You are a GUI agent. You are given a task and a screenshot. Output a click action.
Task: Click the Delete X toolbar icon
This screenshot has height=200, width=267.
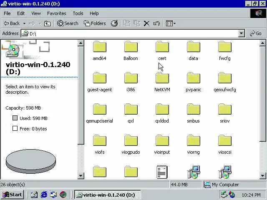pyautogui.click(x=146, y=23)
